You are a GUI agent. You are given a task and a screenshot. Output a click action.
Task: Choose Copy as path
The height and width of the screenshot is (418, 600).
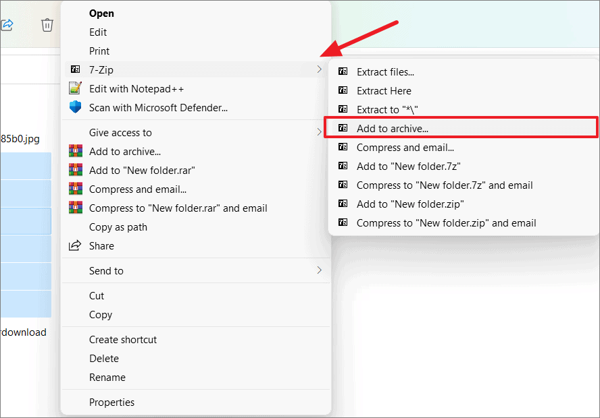click(x=120, y=227)
